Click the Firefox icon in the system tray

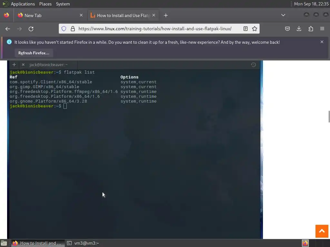[x=305, y=243]
